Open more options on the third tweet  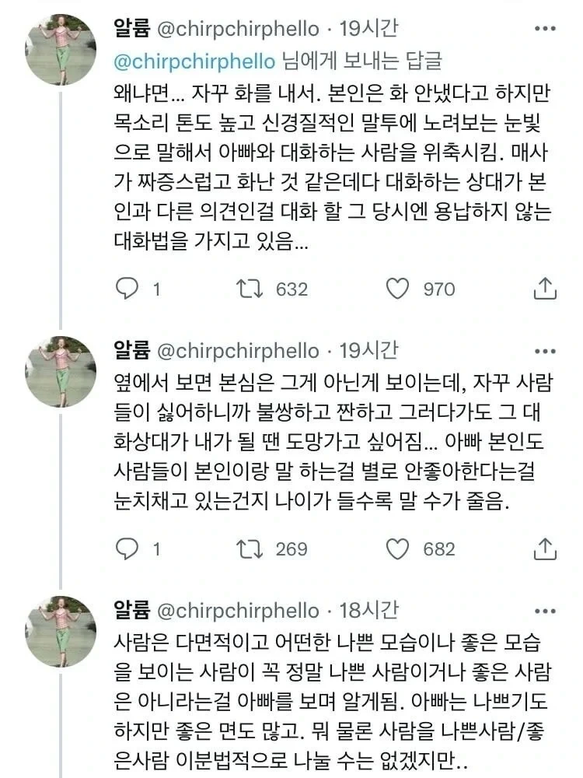click(x=545, y=611)
